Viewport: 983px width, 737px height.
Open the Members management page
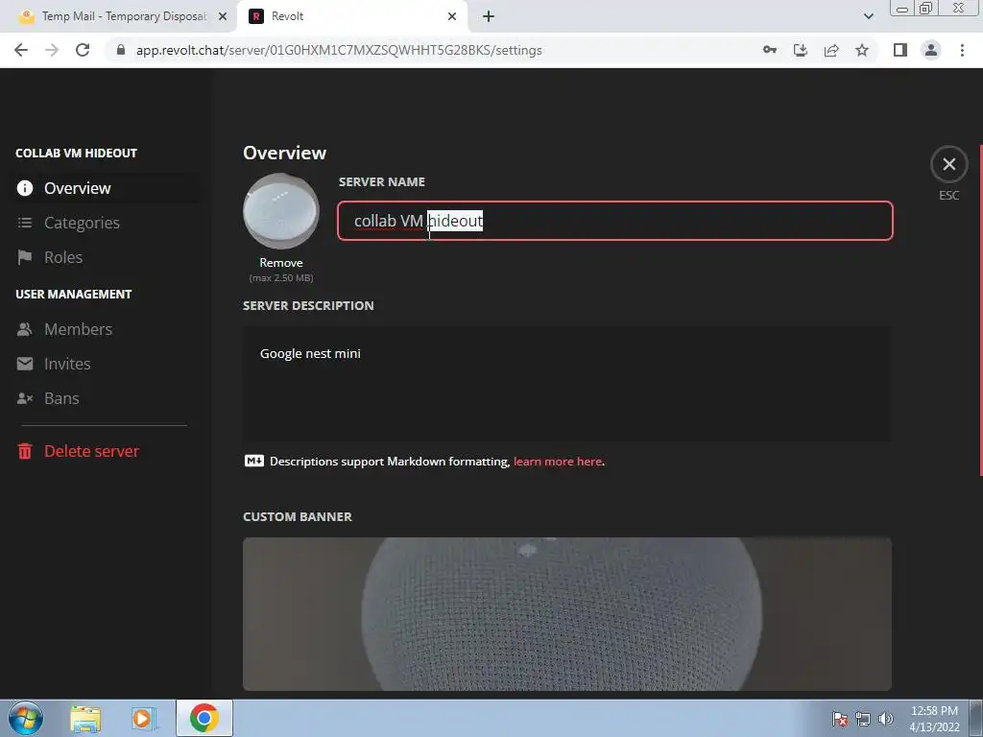coord(106,329)
